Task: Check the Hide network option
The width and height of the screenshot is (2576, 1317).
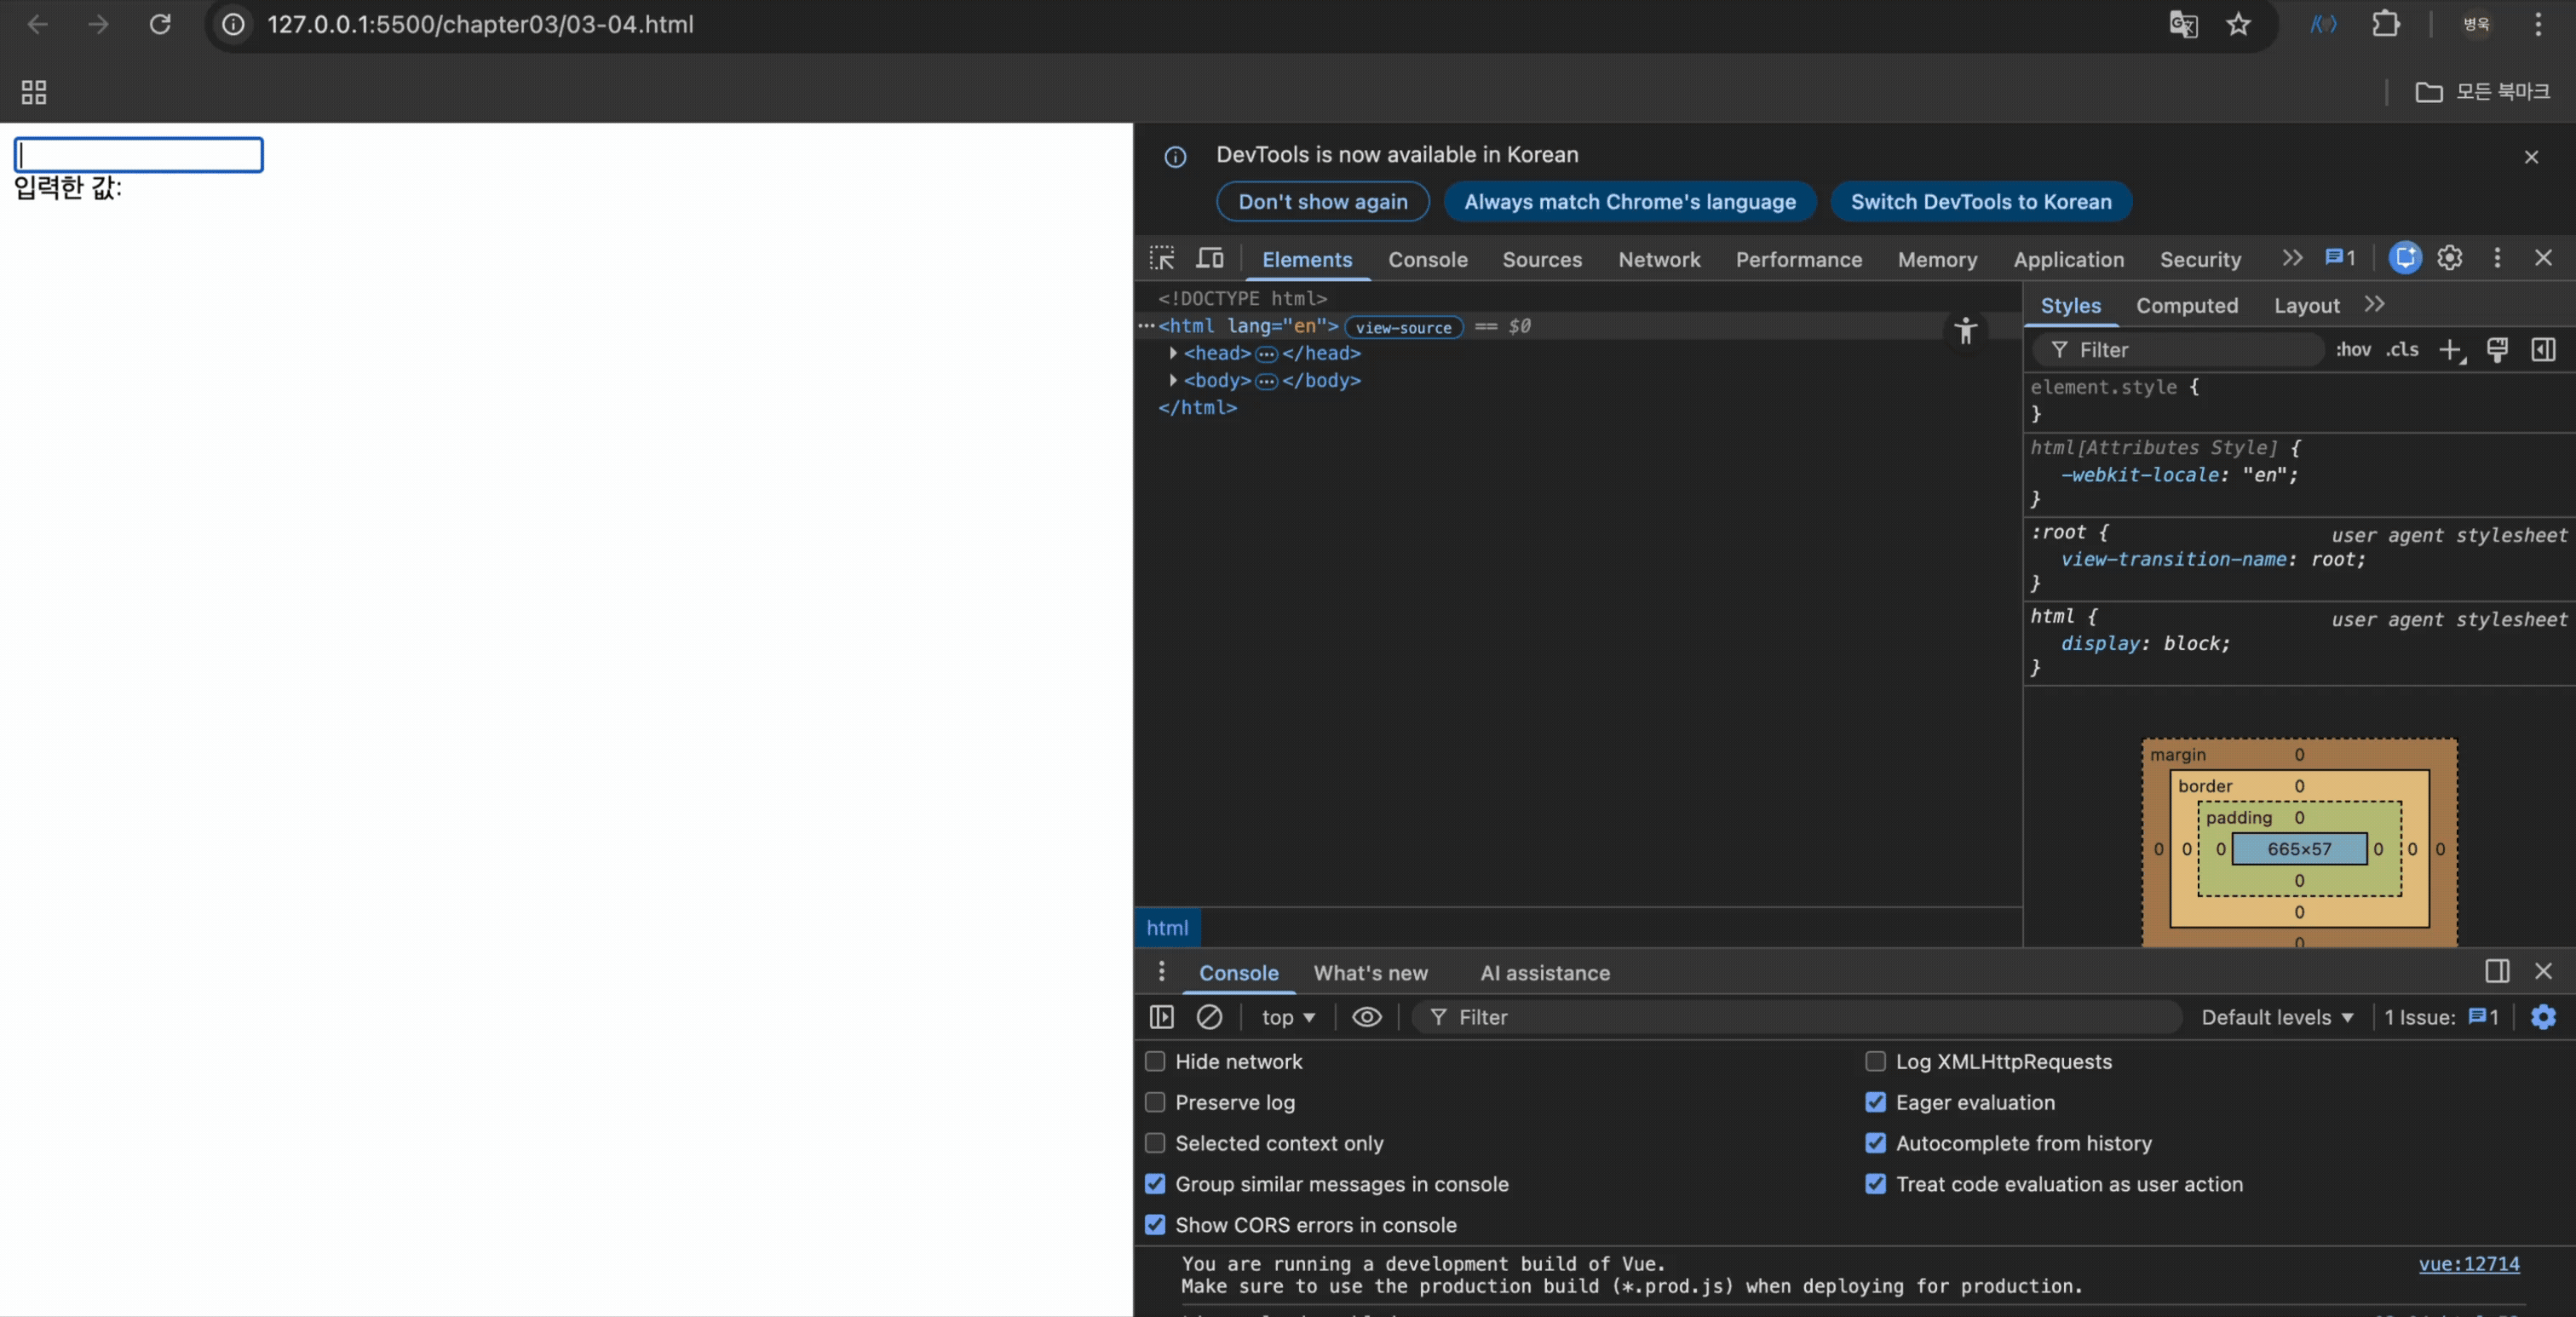Action: coord(1155,1061)
